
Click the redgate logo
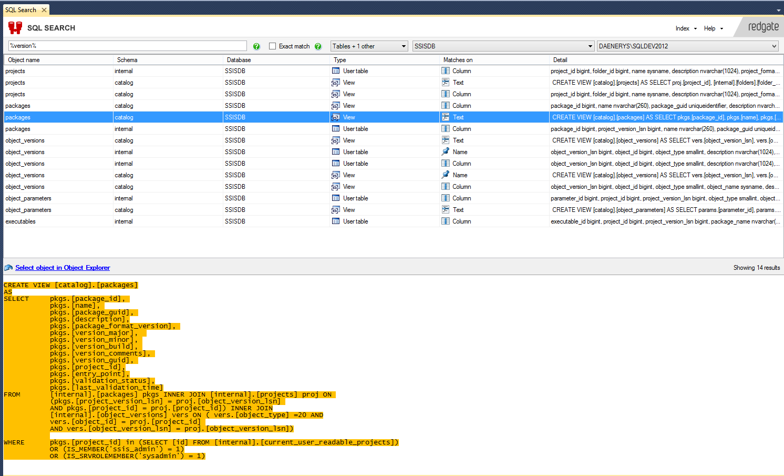point(764,27)
